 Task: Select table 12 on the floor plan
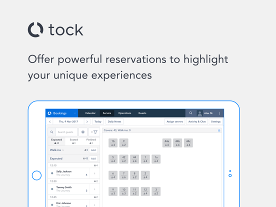[x=145, y=191]
